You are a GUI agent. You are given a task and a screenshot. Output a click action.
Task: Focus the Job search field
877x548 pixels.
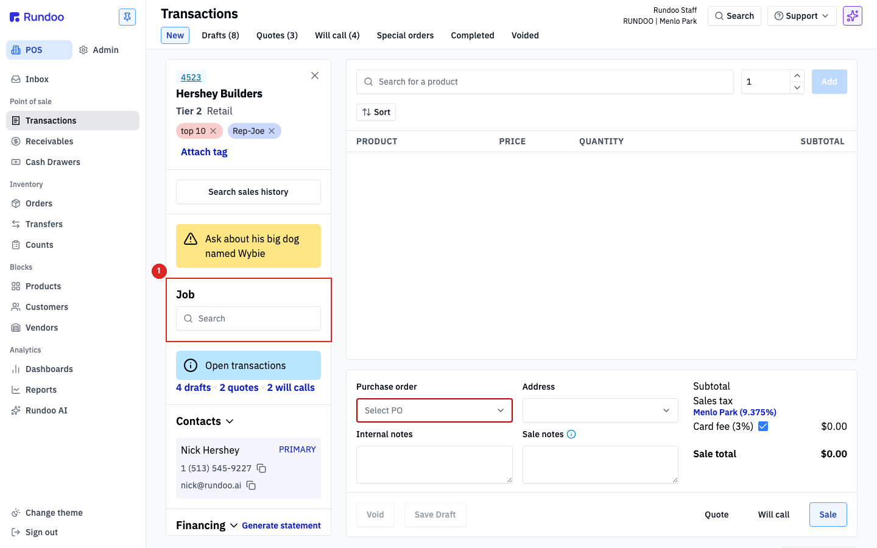click(248, 318)
